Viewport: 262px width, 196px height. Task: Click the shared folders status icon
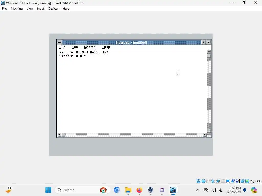[233, 181]
